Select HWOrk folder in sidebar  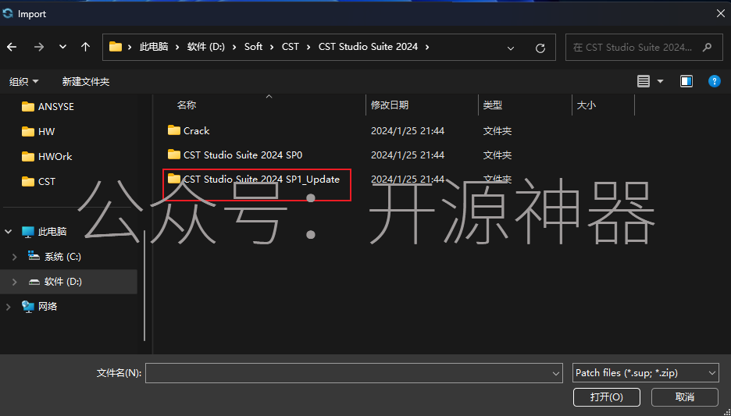tap(47, 157)
